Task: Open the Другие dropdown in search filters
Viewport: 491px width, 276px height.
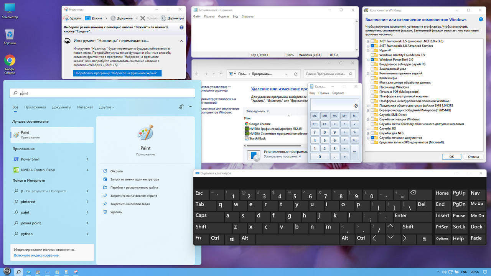Action: [107, 107]
